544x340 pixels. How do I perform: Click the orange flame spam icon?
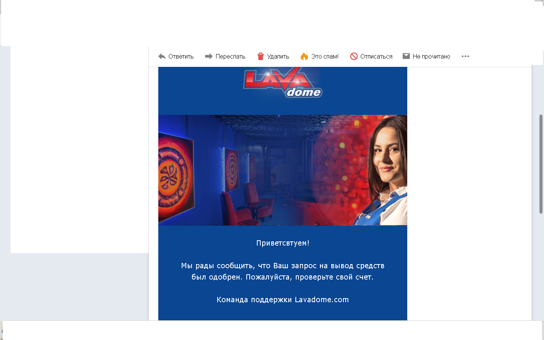(x=304, y=56)
